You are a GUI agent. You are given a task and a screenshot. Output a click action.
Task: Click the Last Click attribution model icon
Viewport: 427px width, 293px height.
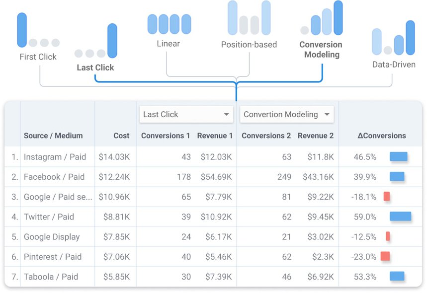pos(96,41)
